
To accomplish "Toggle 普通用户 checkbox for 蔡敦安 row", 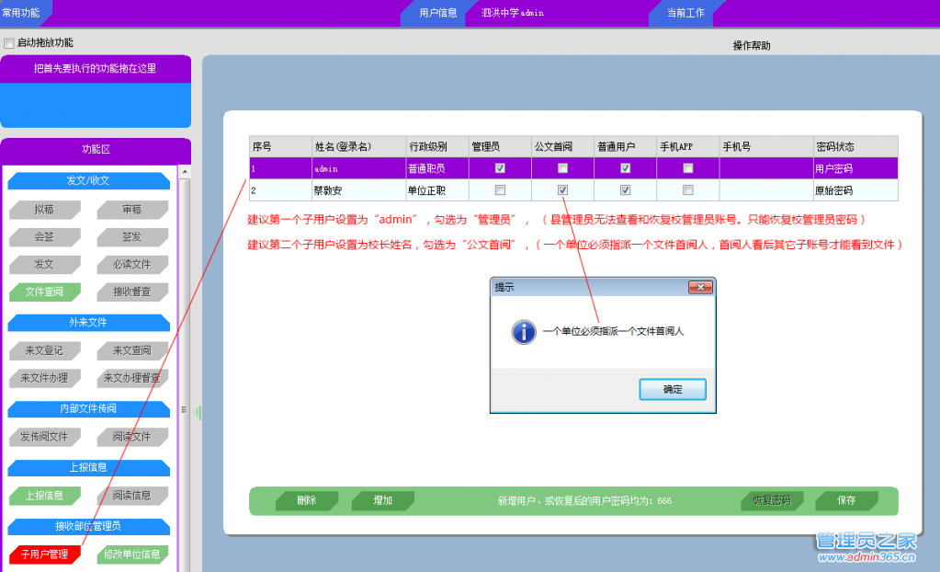I will coord(625,189).
